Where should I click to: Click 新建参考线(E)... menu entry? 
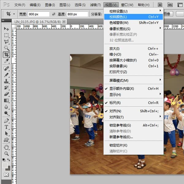(x=121, y=137)
